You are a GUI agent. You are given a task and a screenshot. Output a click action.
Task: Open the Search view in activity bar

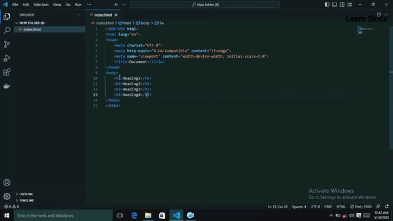click(x=7, y=30)
